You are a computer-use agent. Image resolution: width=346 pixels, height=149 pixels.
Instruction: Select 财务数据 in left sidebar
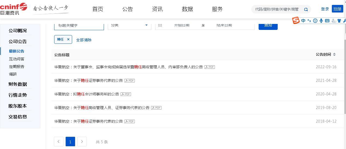pyautogui.click(x=18, y=84)
